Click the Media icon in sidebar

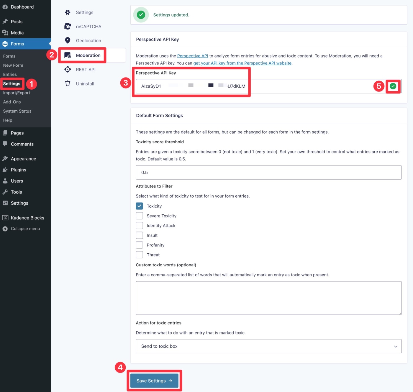coord(5,33)
